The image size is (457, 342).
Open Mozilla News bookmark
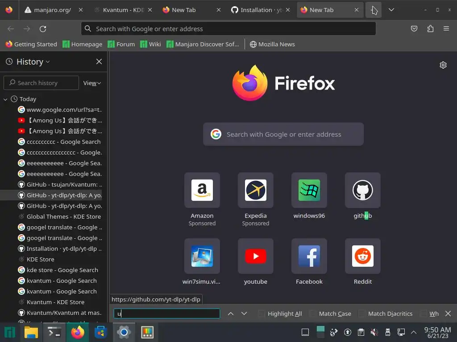pyautogui.click(x=272, y=44)
